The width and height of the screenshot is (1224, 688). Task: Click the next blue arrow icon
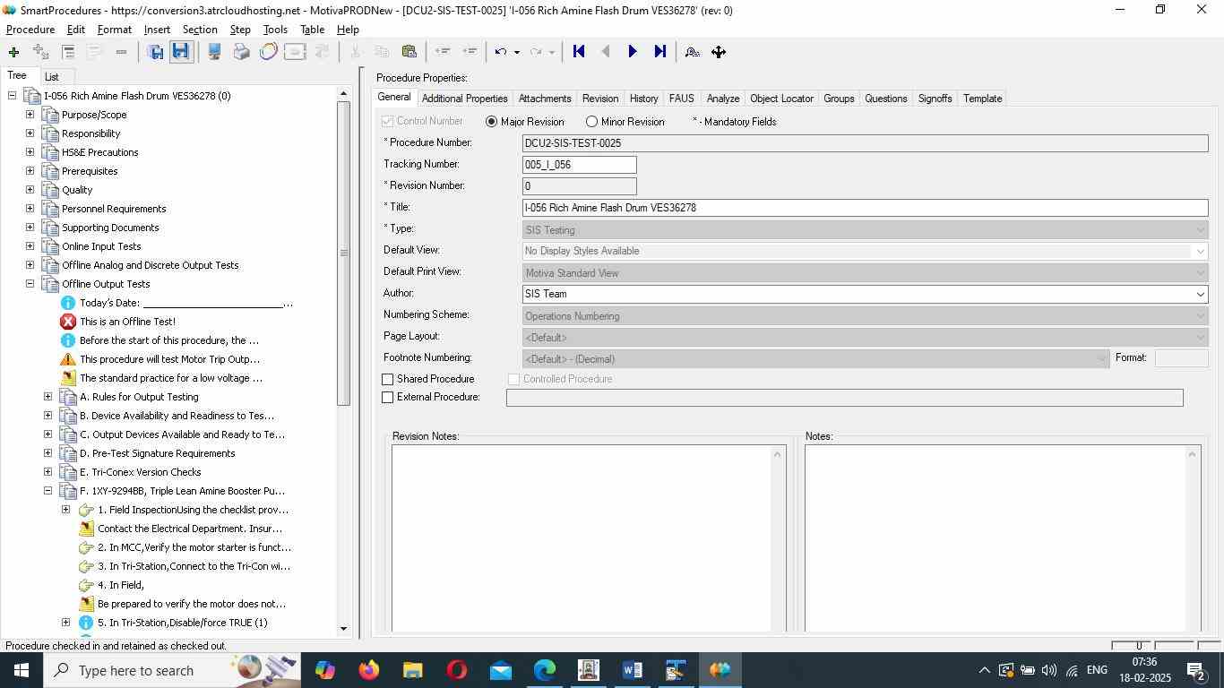(x=632, y=52)
